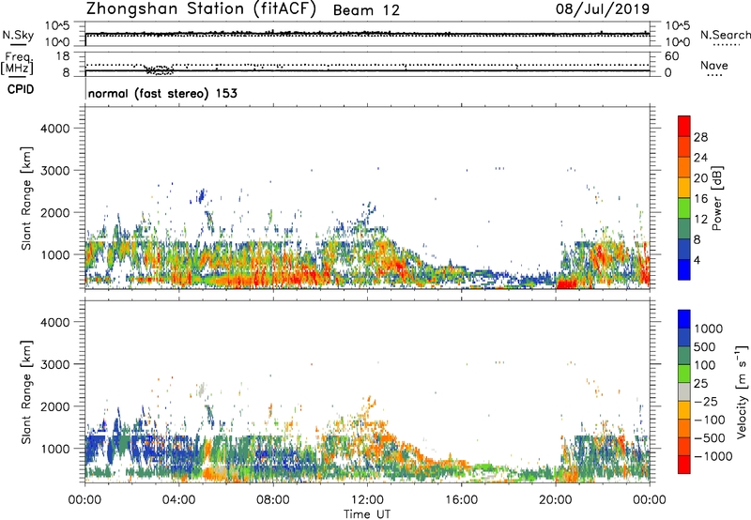
Task: Pick the red bottom segment of velocity colorbar
Action: 684,465
